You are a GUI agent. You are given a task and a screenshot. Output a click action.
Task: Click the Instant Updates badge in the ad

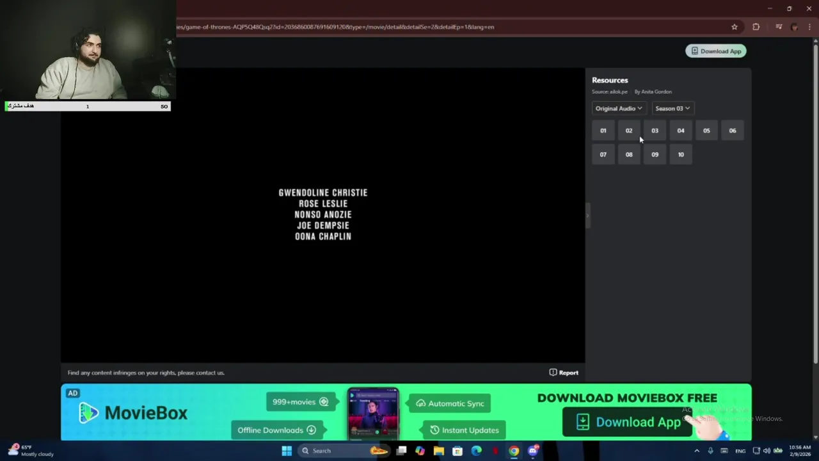465,430
